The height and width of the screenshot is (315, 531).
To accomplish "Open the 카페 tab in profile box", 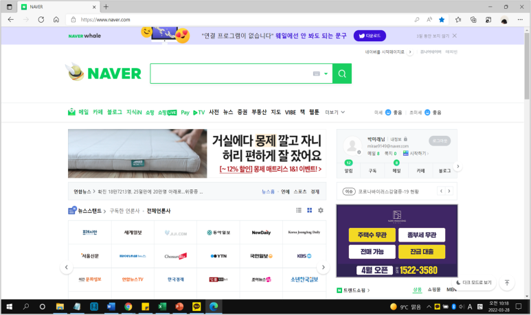I will pyautogui.click(x=420, y=170).
